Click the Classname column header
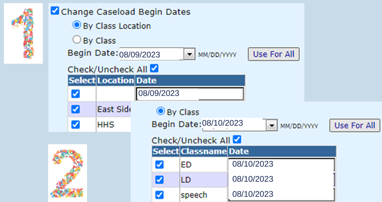This screenshot has height=202, width=382. point(204,152)
